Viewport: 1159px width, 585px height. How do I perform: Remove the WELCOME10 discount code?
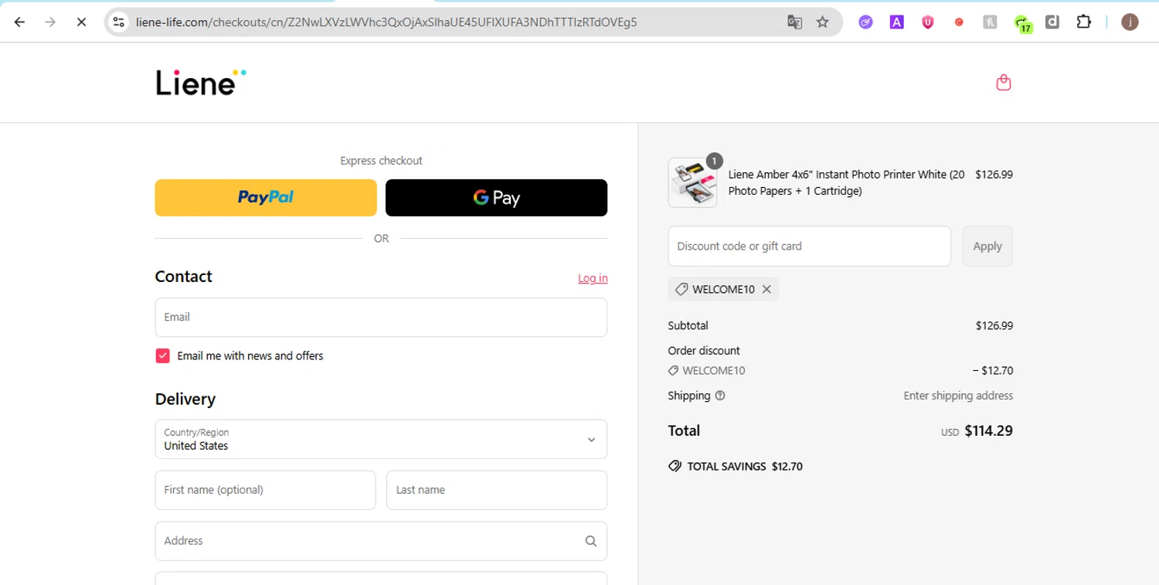coord(766,289)
